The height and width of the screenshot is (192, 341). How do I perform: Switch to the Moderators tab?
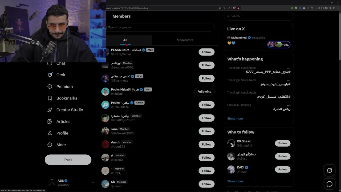185,40
